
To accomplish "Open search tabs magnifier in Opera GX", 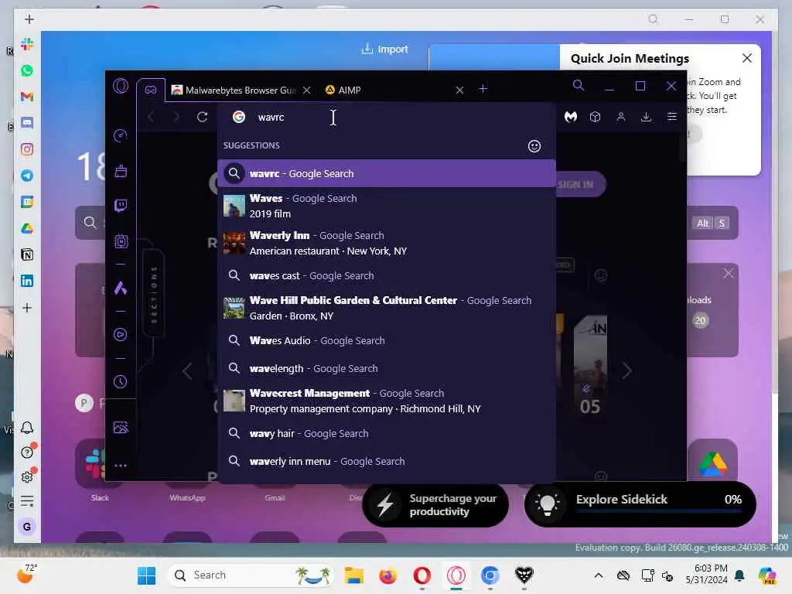I will pos(579,85).
